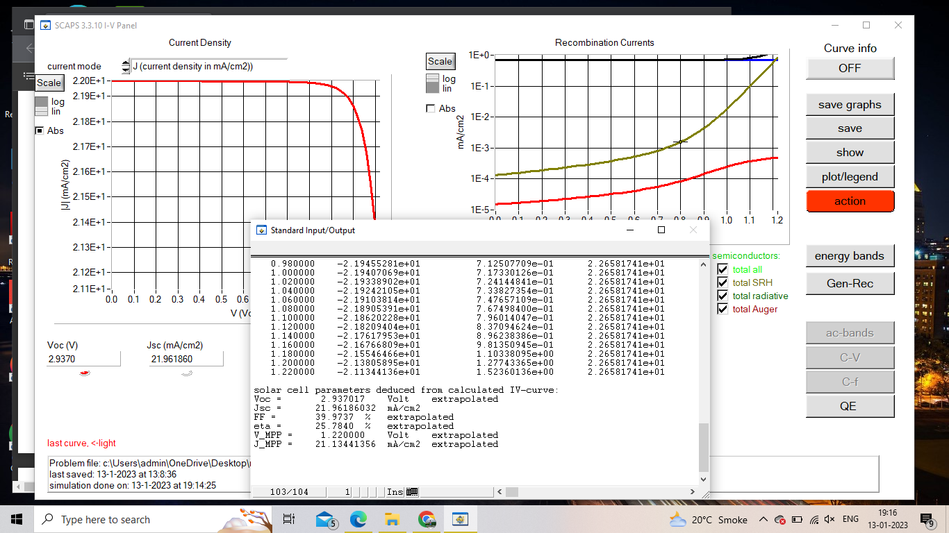Launch File Explorer from the taskbar
Viewport: 949px width, 533px height.
click(x=393, y=519)
